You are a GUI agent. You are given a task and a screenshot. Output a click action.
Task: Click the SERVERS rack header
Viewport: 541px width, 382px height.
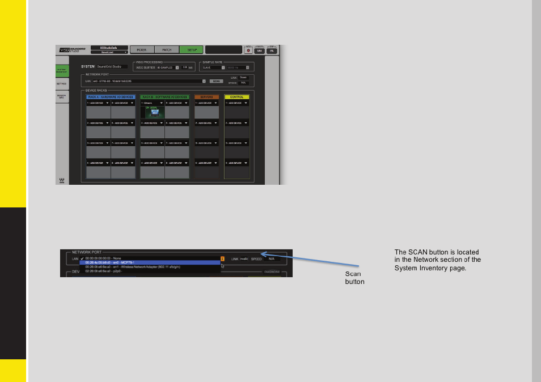tap(206, 97)
